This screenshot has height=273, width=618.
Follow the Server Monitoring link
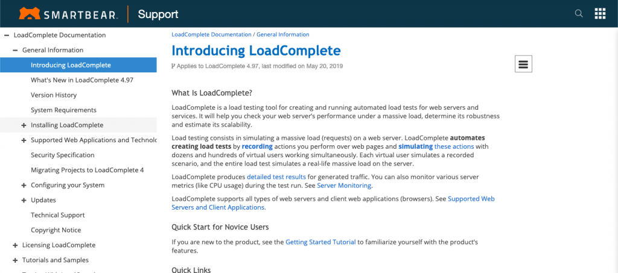click(x=344, y=185)
